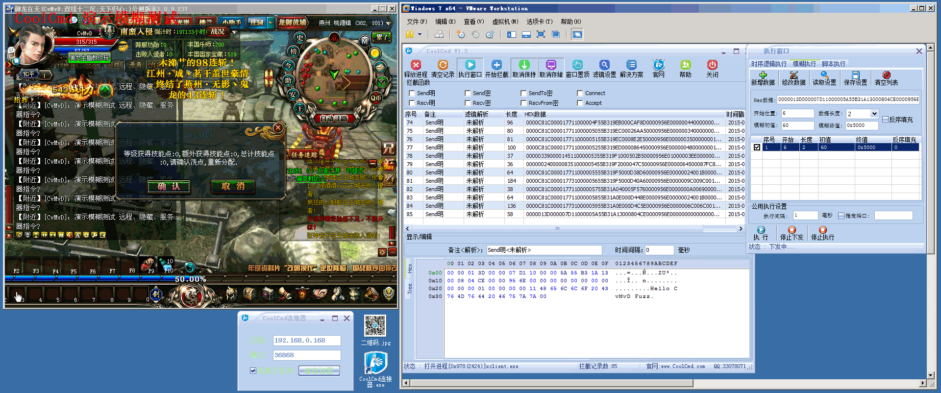Click the Hex数据 input field
Screen dimensions: 941x393
(848, 99)
